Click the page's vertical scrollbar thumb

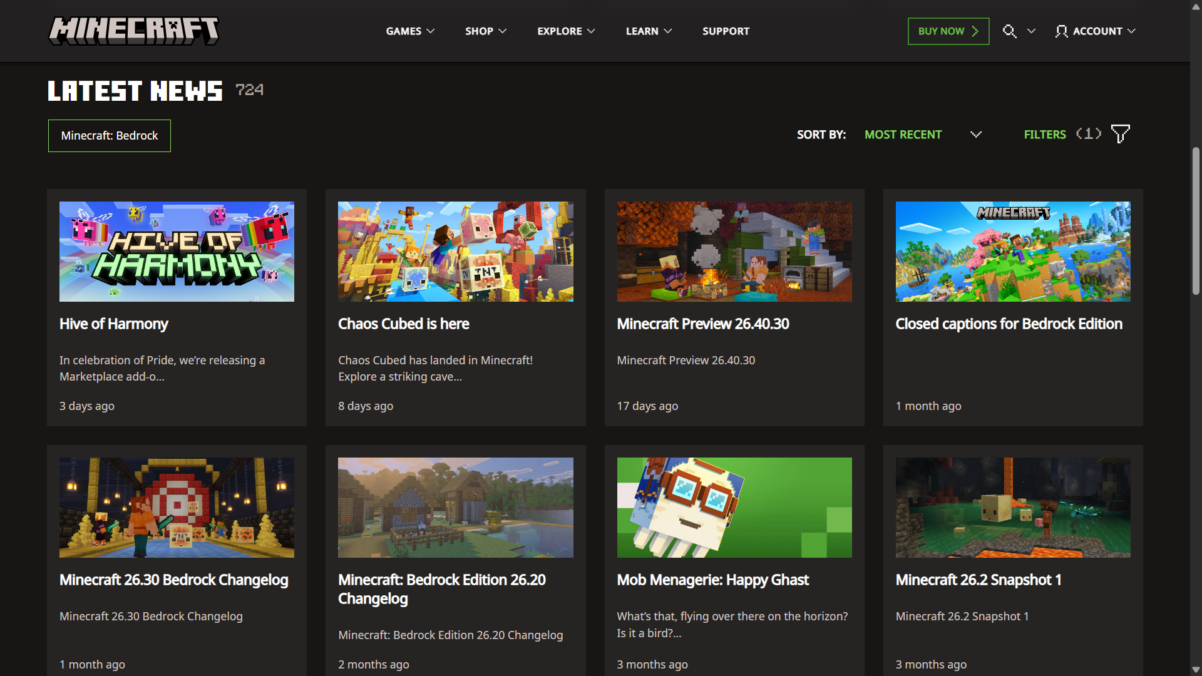click(1196, 220)
